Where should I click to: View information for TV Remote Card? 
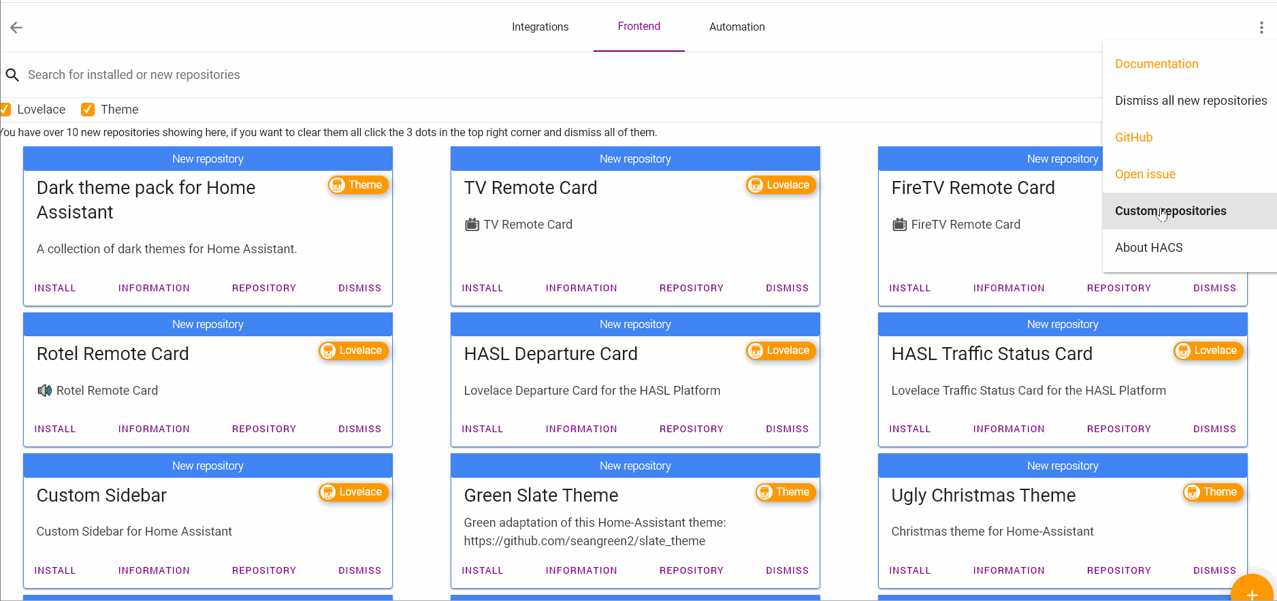581,289
